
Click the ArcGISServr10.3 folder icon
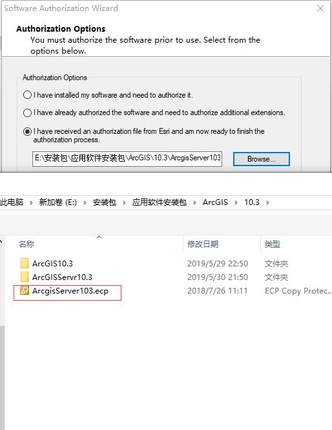point(25,277)
